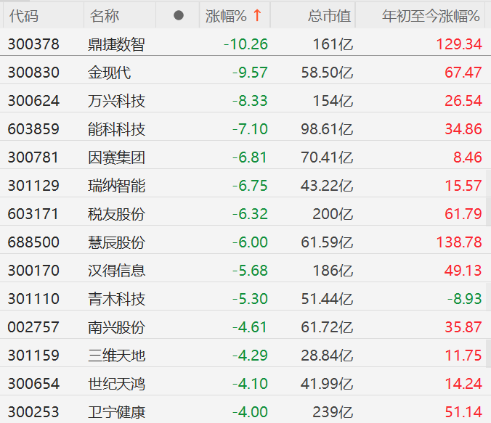
Task: Select stock code 300170
Action: 33,271
